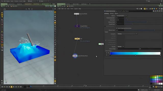The width and height of the screenshot is (163, 91).
Task: Open the Visualize dropdown set to Velocity
Action: coord(120,47)
